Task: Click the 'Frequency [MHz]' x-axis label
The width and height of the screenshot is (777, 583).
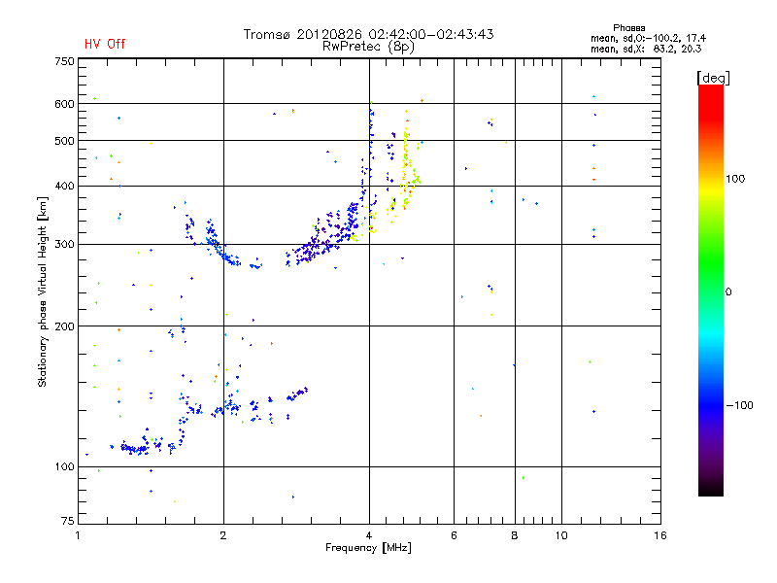Action: 368,548
